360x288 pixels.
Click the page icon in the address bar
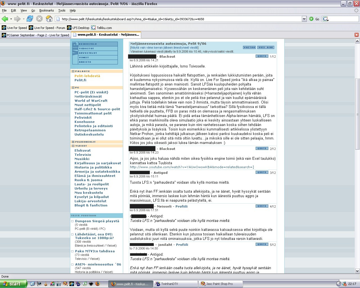pyautogui.click(x=58, y=19)
